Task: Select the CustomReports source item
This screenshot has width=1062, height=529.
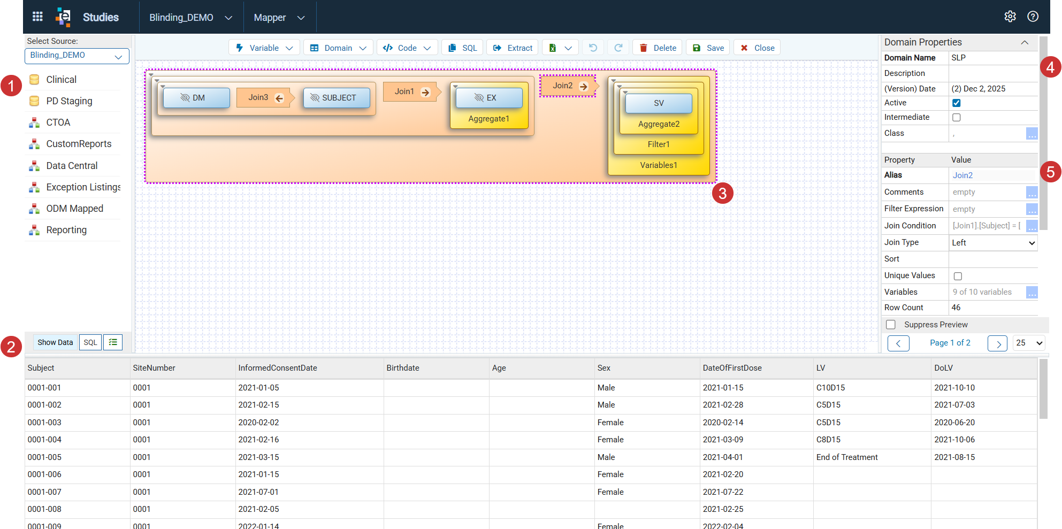Action: pos(79,144)
